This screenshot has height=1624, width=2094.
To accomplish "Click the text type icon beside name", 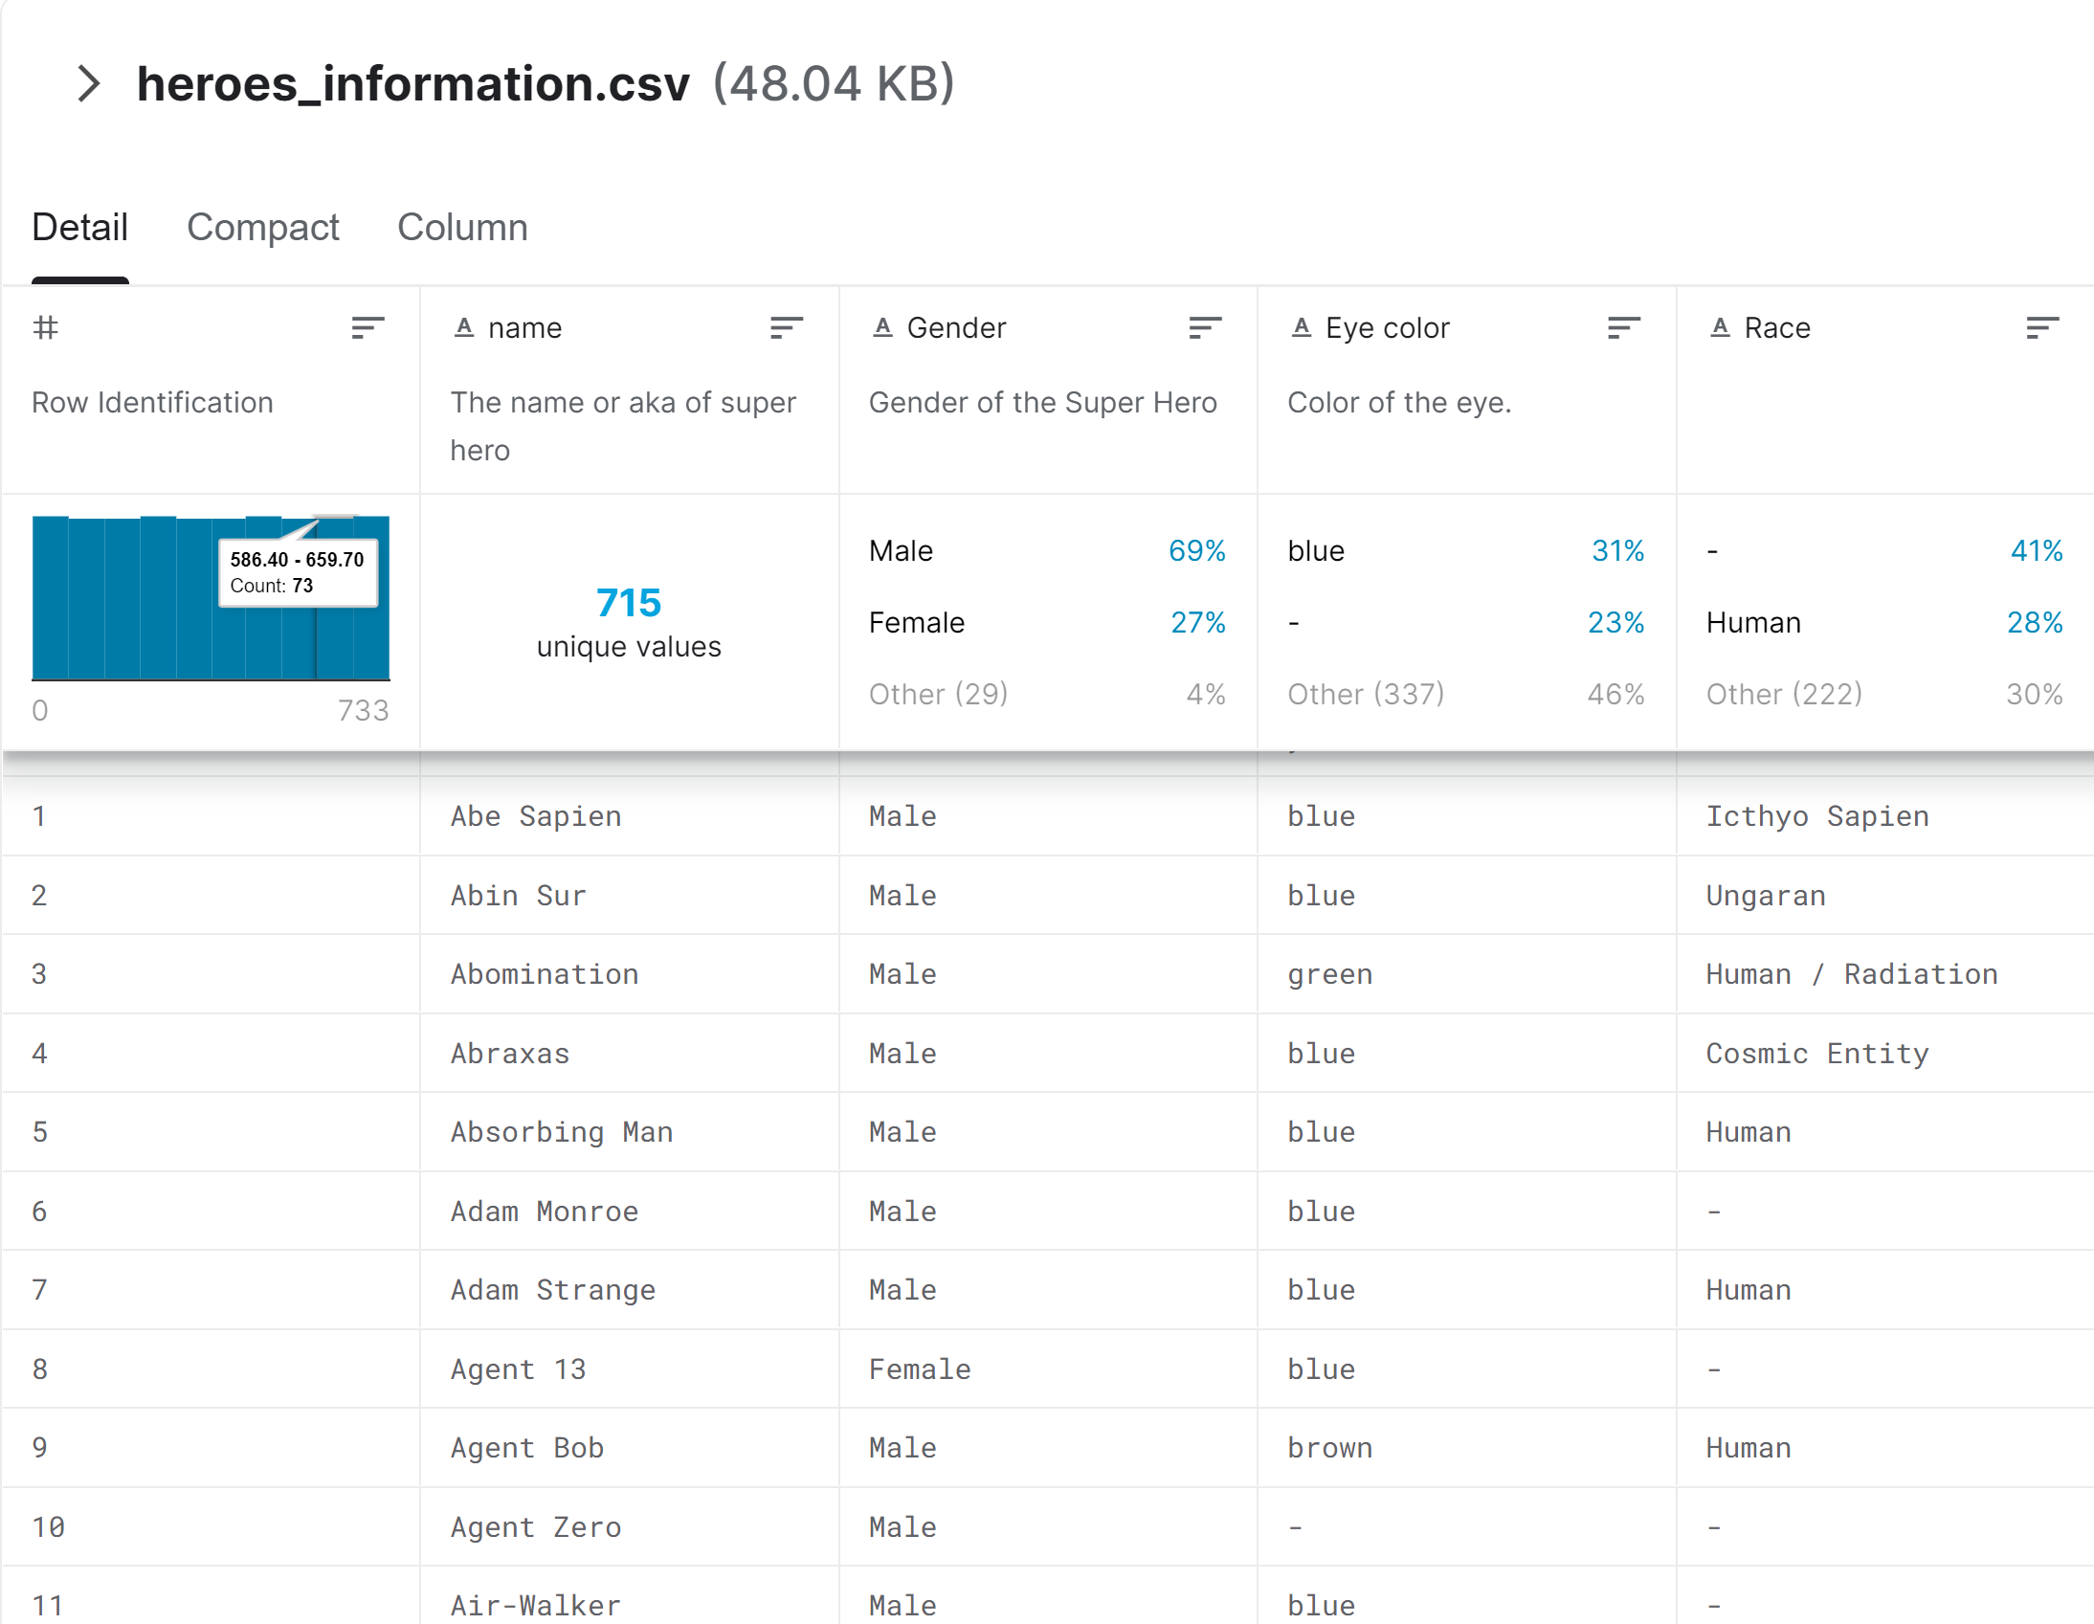I will coord(464,328).
